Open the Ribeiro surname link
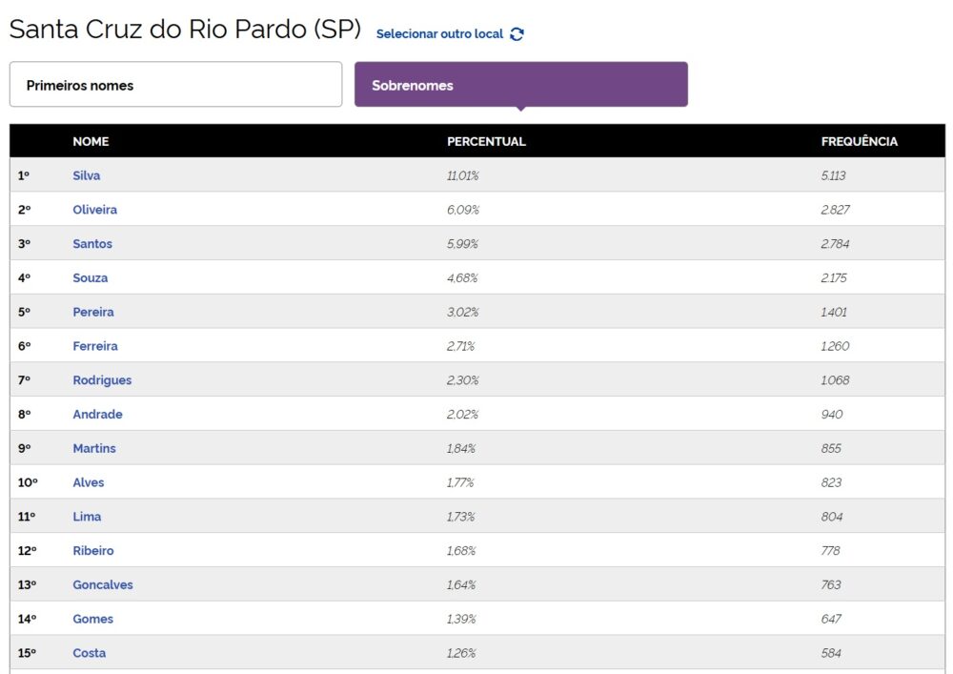The height and width of the screenshot is (674, 953). click(93, 551)
